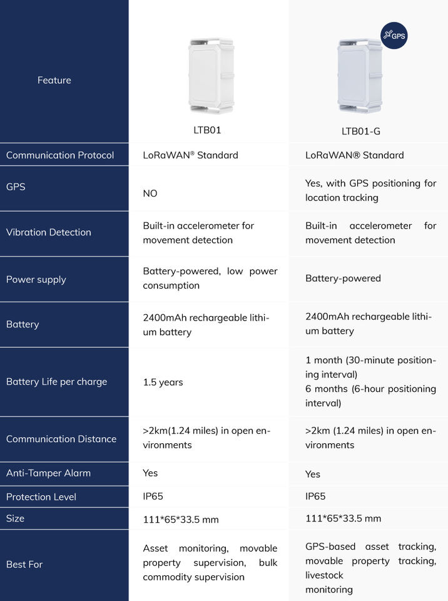
Task: Click the GPS satellite badge icon
Action: click(x=394, y=36)
